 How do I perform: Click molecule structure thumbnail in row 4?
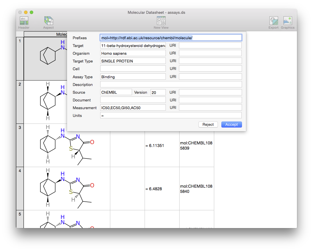pos(67,189)
